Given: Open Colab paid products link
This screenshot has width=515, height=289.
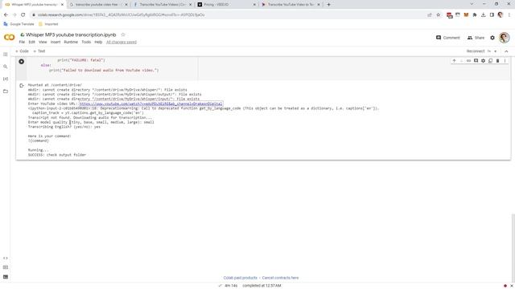Looking at the screenshot, I should (240, 278).
